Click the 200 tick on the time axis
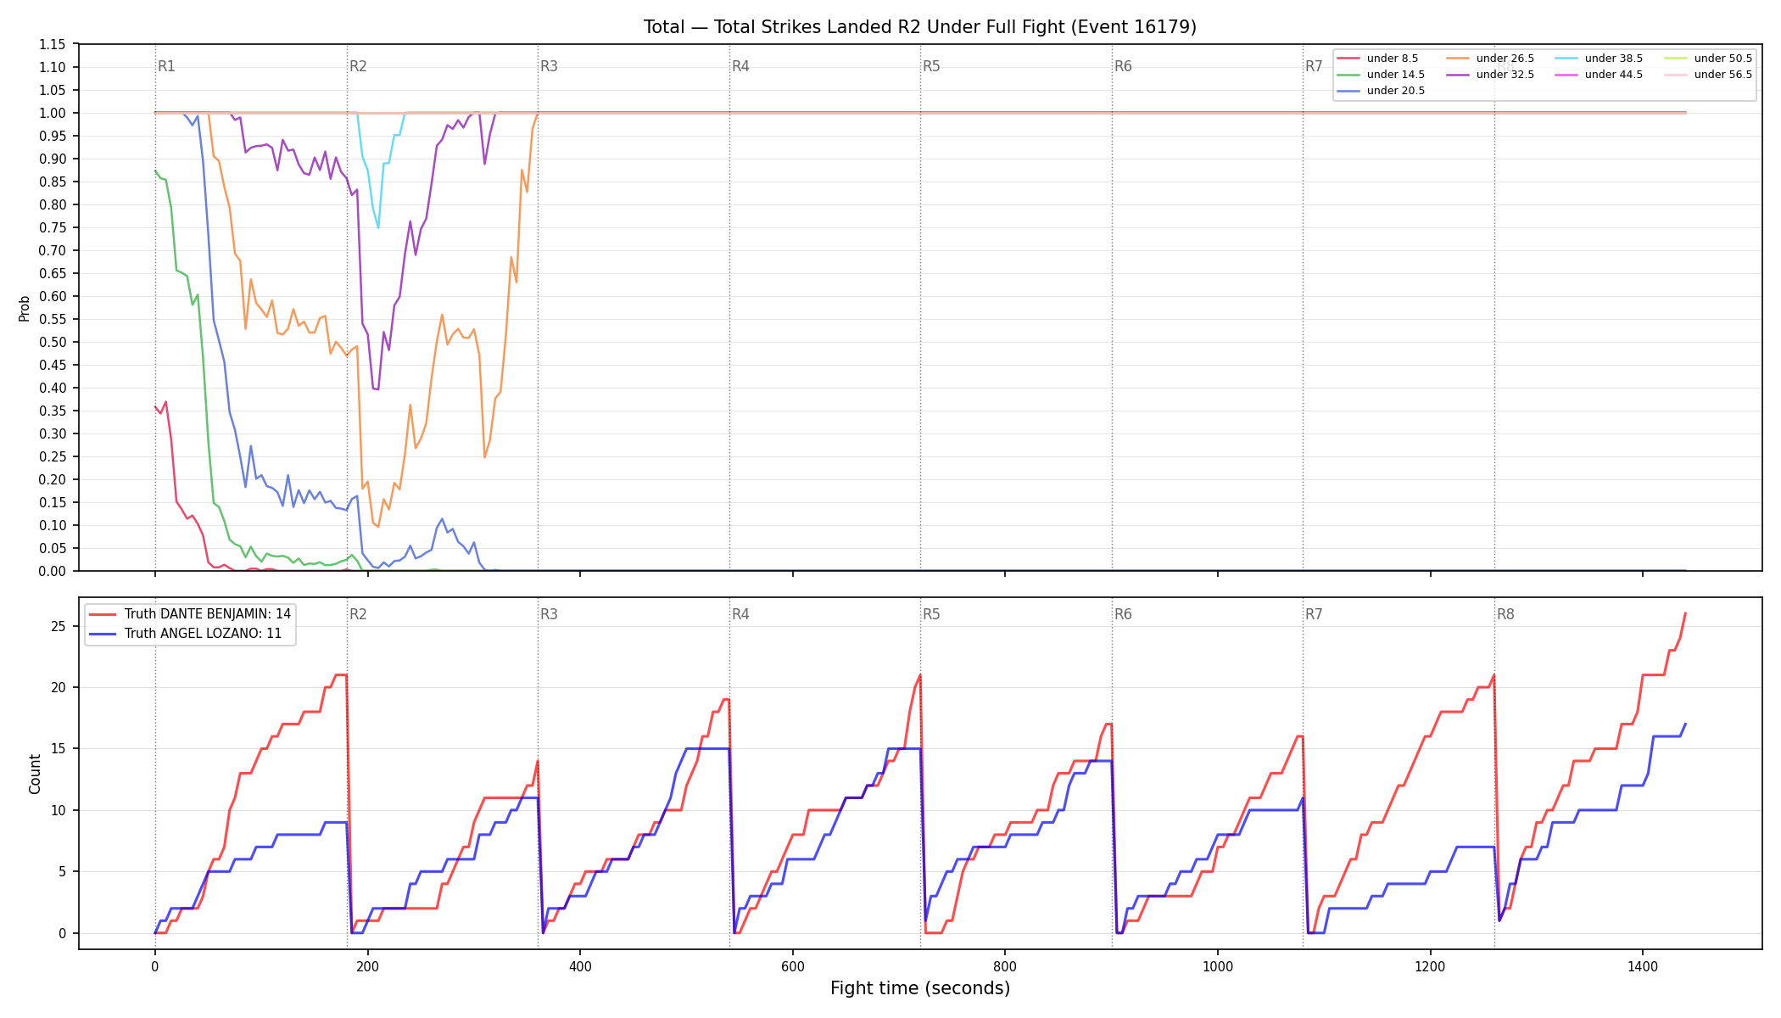1781x1018 pixels. (x=367, y=965)
